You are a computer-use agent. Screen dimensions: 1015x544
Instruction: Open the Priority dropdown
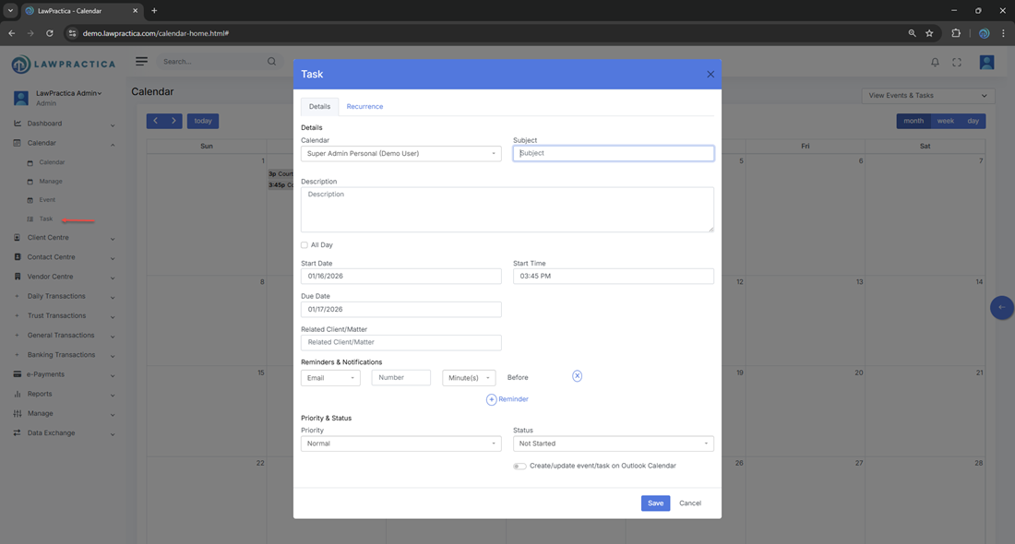pos(400,443)
